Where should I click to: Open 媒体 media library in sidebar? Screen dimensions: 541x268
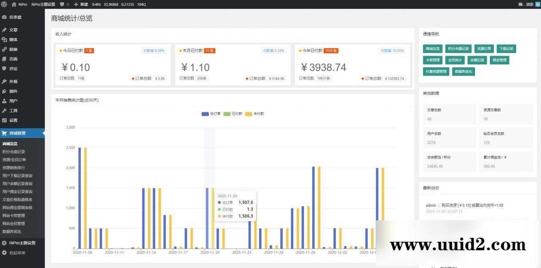tap(13, 40)
